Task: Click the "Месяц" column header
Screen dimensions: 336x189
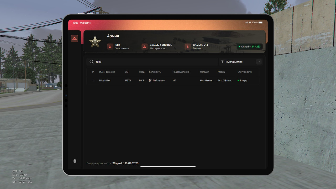Action: tap(221, 72)
